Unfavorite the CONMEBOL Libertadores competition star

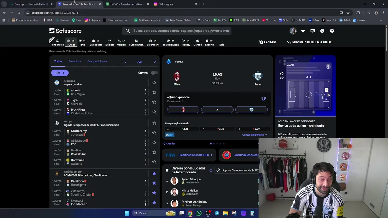[154, 173]
